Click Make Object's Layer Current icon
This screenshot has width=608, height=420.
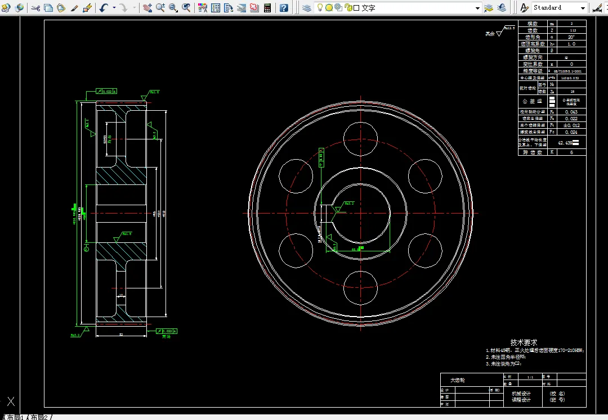point(489,8)
